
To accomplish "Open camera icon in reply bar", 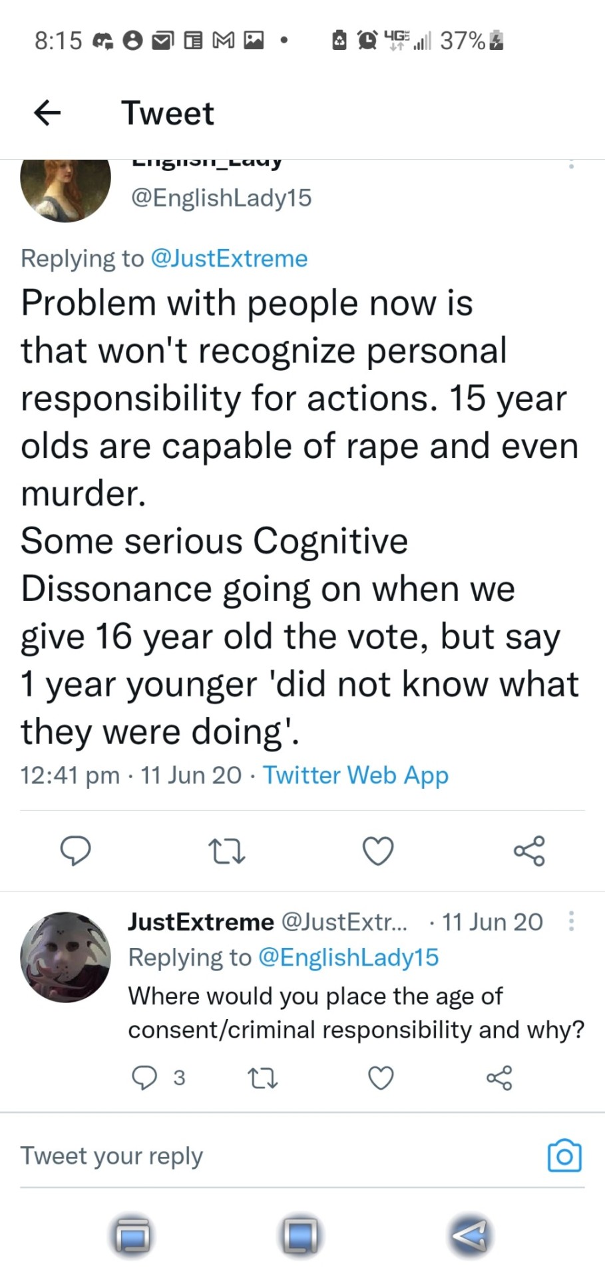I will pos(564,1156).
